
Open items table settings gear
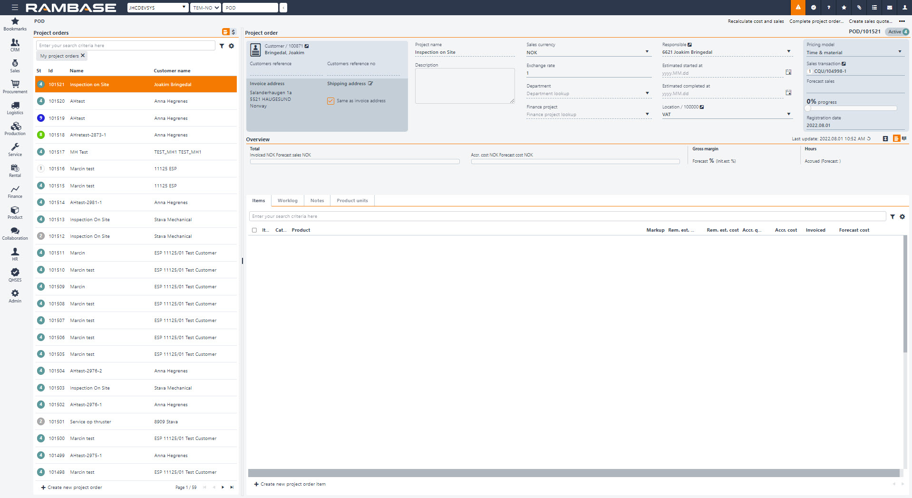point(902,216)
